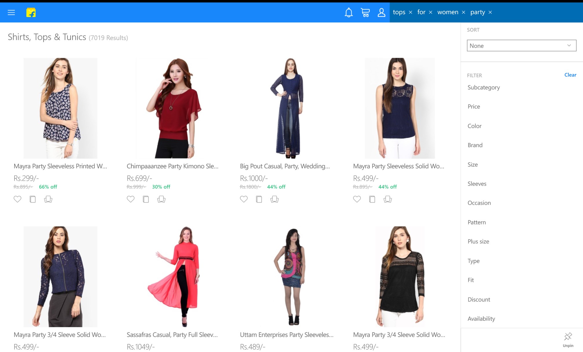
Task: Select the Discount filter item
Action: (x=479, y=299)
